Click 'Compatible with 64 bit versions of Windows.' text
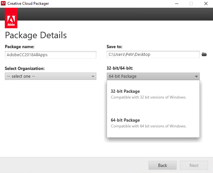 [x=148, y=126]
